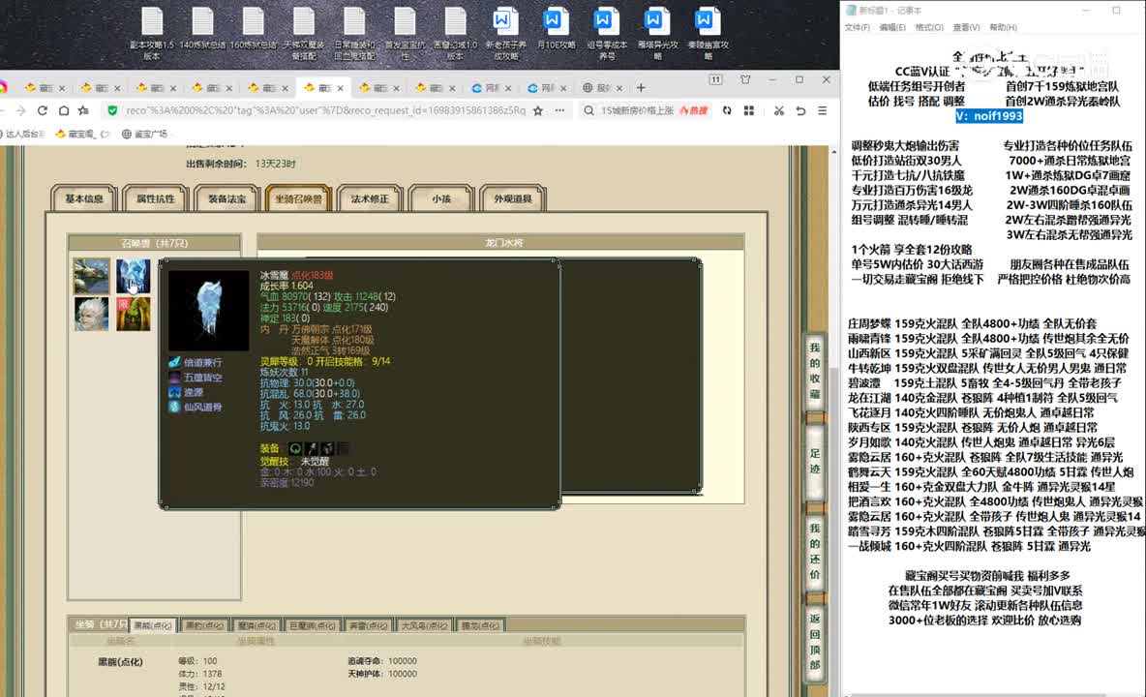
Task: Click the 五蕴皆空 skill label
Action: [202, 377]
